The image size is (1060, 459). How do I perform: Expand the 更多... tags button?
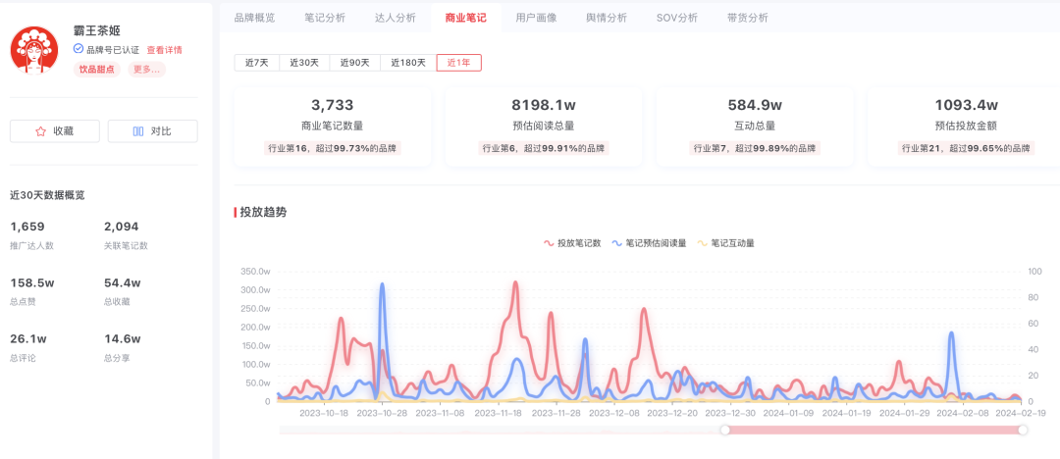click(x=146, y=69)
